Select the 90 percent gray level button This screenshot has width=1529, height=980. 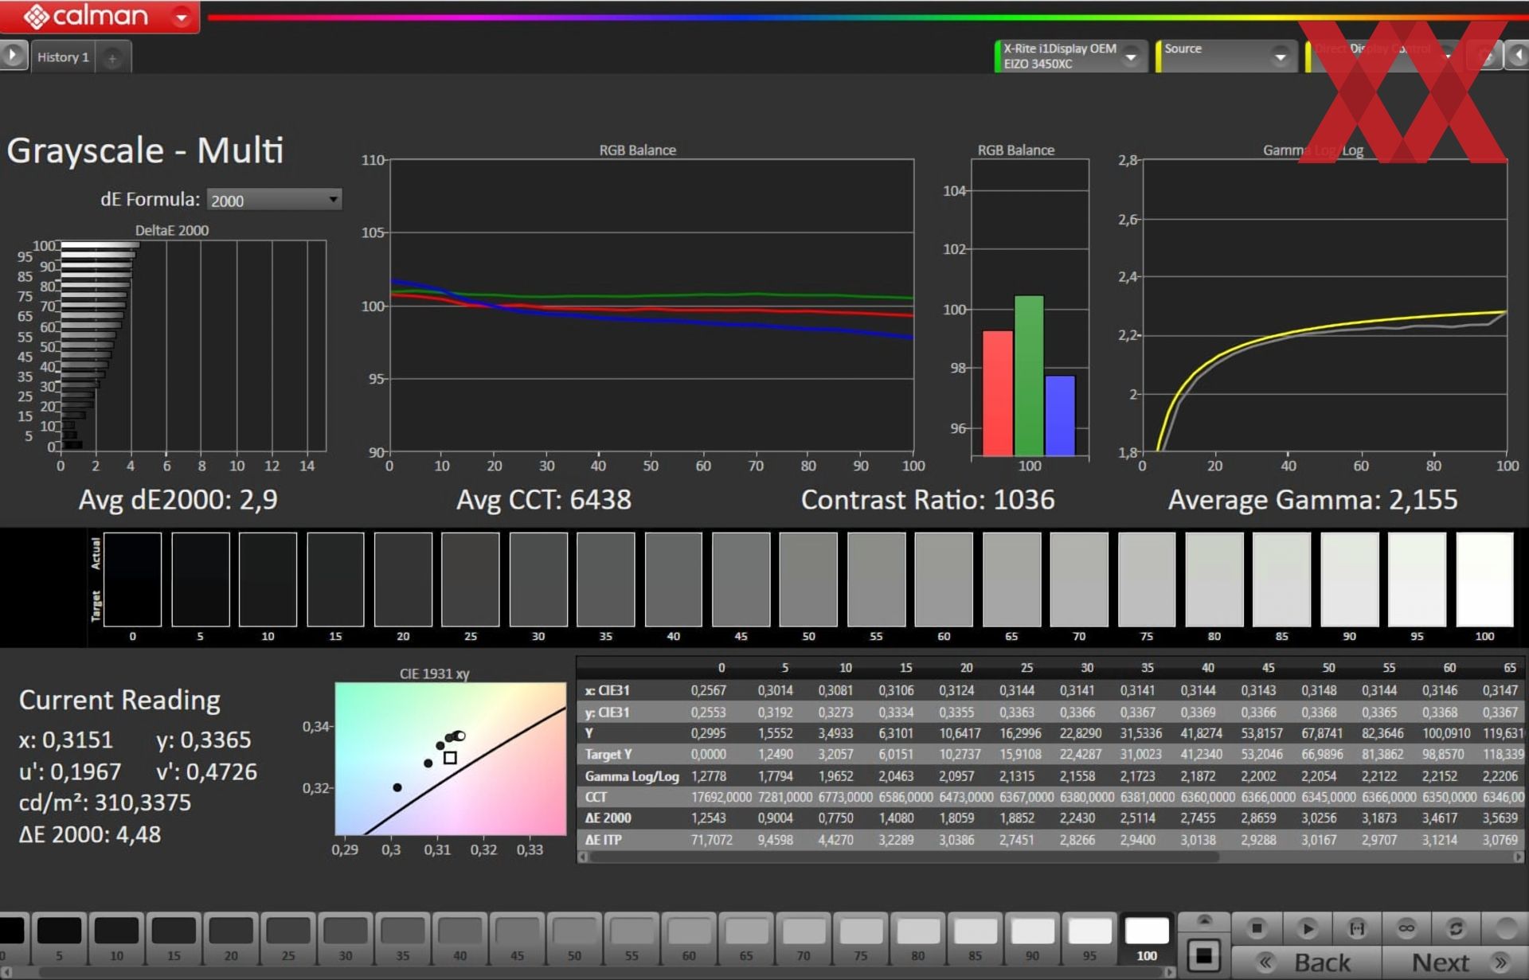(x=1033, y=939)
